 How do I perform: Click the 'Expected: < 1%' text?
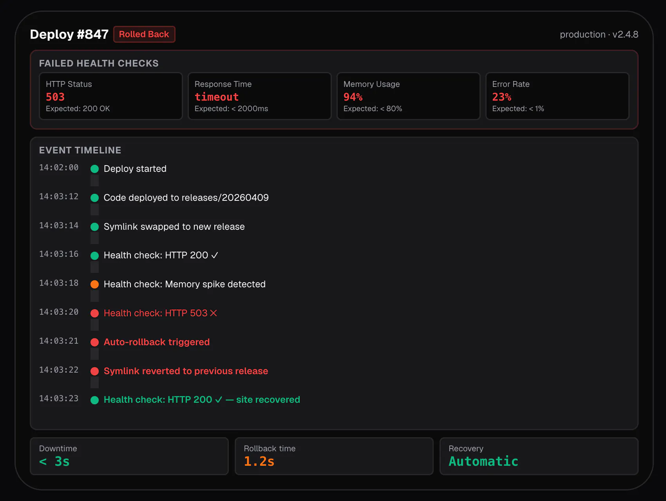[x=518, y=108]
